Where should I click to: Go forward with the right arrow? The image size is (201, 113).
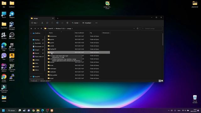pos(35,29)
